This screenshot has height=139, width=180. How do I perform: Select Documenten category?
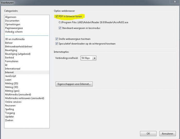[12, 21]
